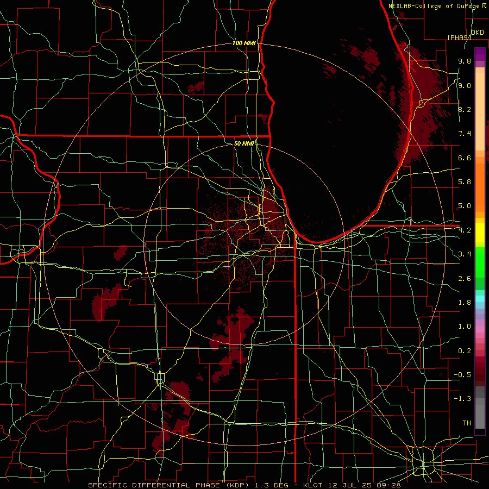Click the '-1.3' value on the scale

click(x=462, y=399)
